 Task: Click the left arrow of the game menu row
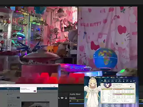click(102, 81)
